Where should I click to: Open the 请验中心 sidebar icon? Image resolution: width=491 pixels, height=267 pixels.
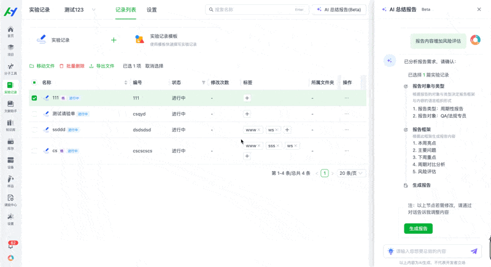(10, 200)
